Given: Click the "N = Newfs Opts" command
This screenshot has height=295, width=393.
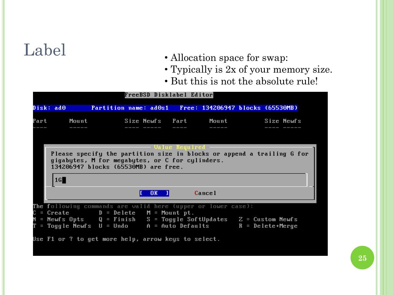Looking at the screenshot, I should (x=58, y=219).
